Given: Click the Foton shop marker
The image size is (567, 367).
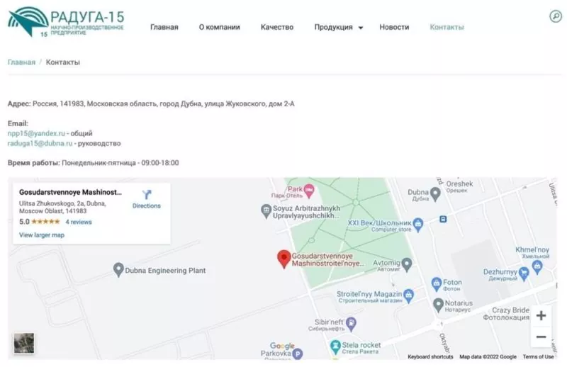Looking at the screenshot, I should click(437, 284).
